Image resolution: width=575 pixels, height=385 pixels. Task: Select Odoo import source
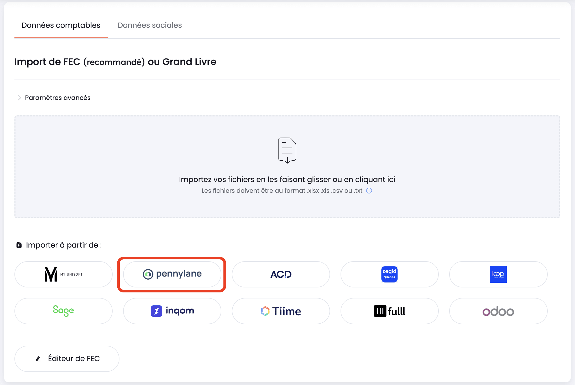[x=498, y=311]
